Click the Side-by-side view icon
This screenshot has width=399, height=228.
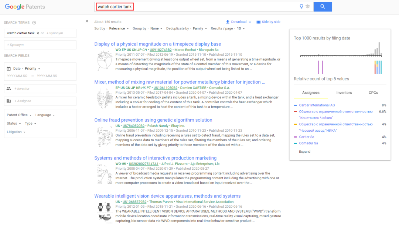258,22
